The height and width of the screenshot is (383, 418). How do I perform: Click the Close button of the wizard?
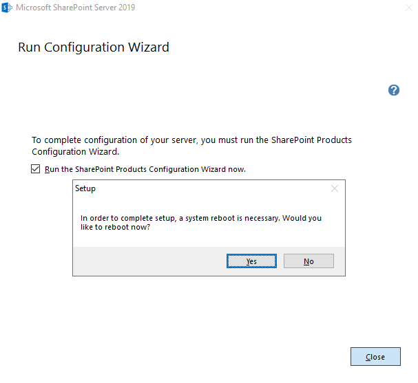coord(375,356)
